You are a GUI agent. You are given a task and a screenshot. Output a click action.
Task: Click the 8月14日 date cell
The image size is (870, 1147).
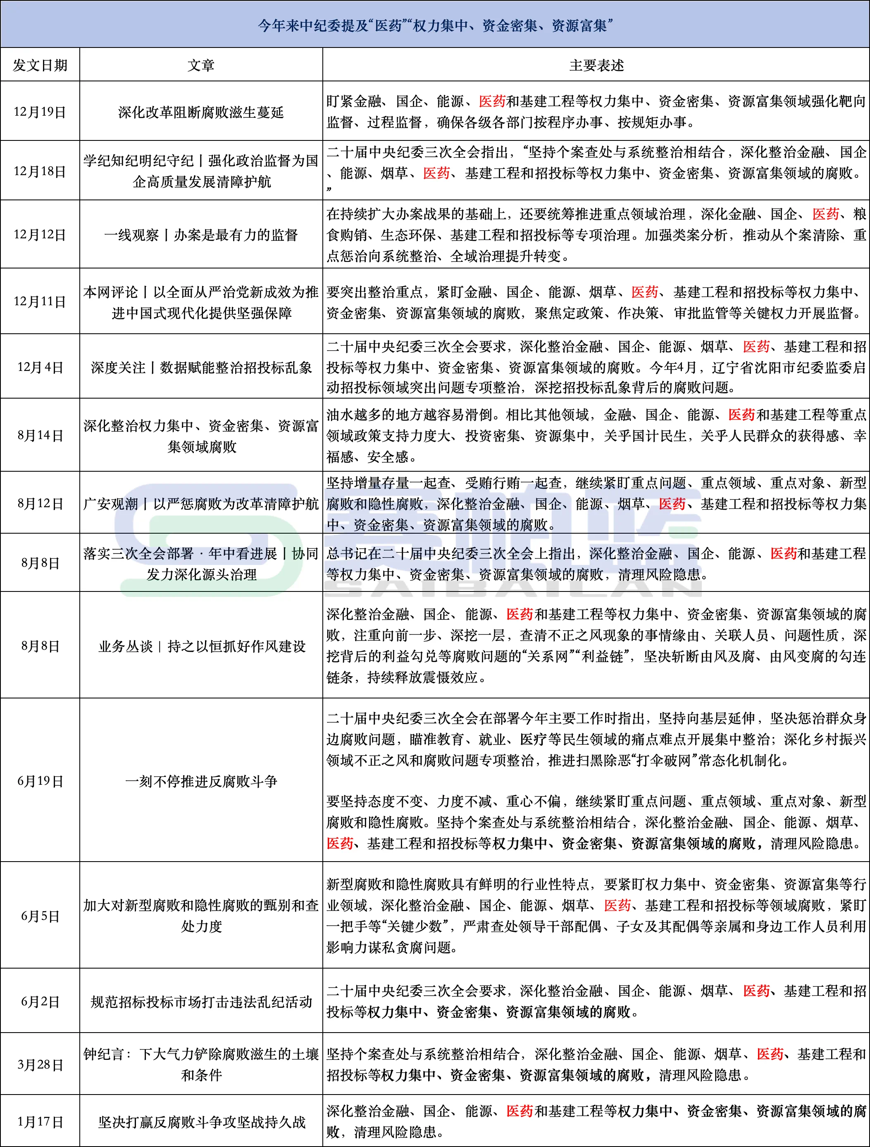click(x=40, y=436)
